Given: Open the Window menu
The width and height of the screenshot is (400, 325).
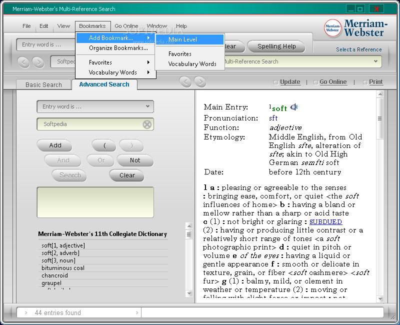Looking at the screenshot, I should click(157, 26).
